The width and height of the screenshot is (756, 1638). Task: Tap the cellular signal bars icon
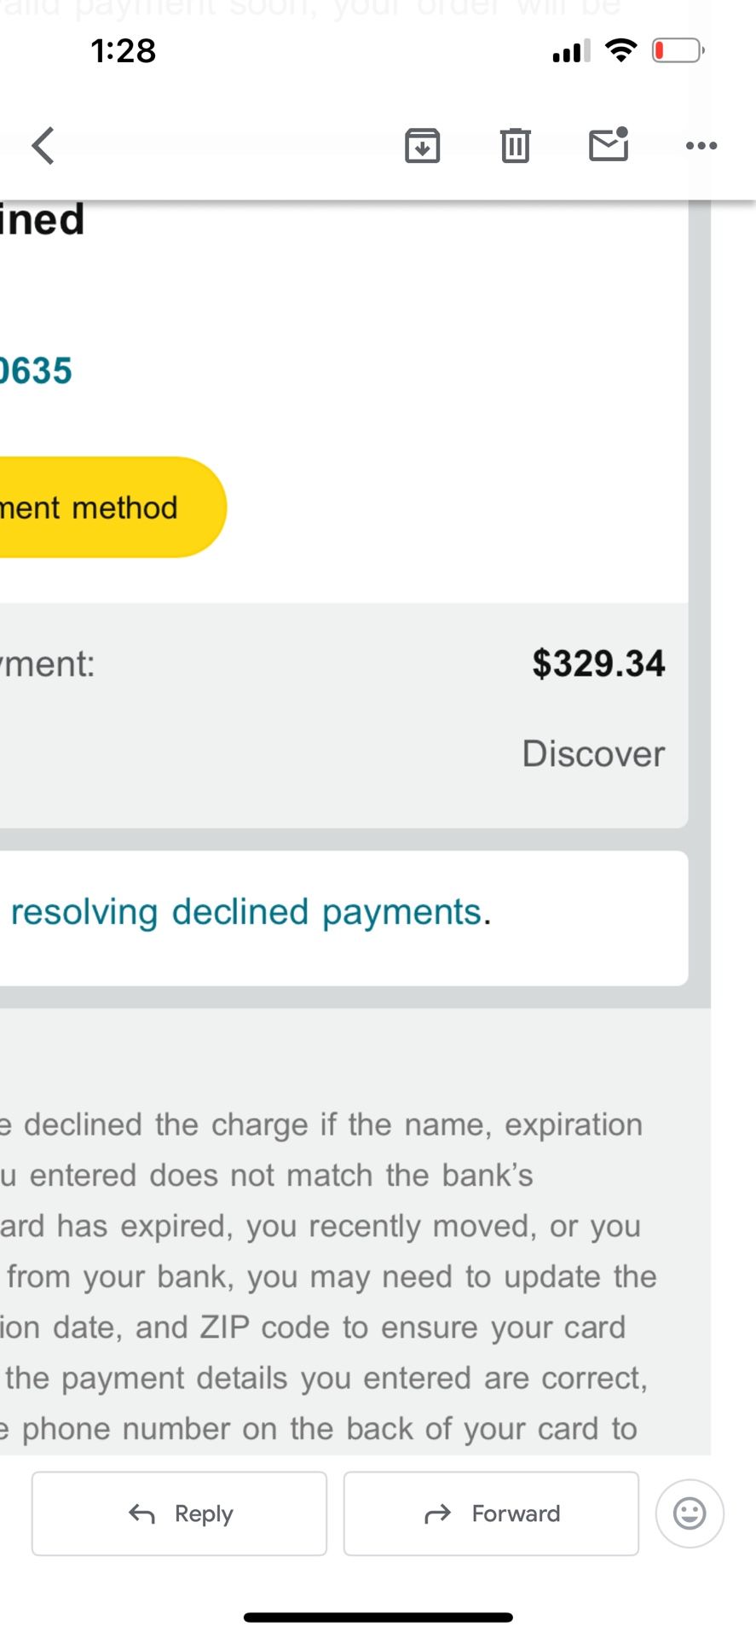coord(571,51)
